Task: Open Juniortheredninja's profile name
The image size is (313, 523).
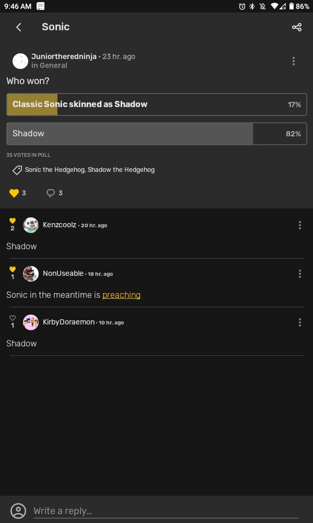Action: [x=64, y=56]
